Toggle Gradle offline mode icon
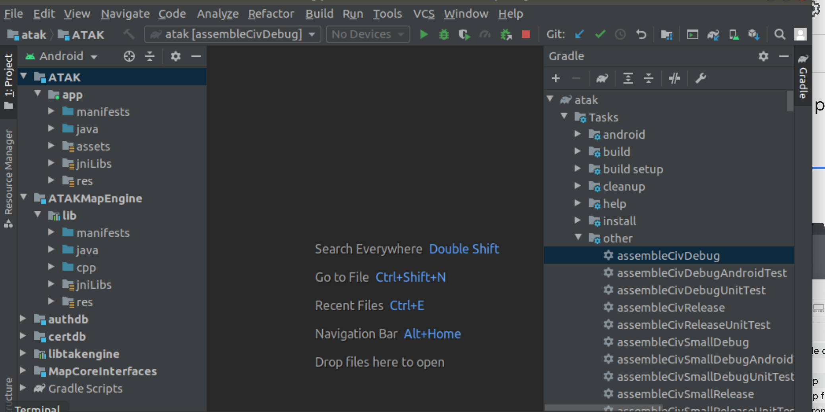The image size is (825, 412). click(x=674, y=78)
